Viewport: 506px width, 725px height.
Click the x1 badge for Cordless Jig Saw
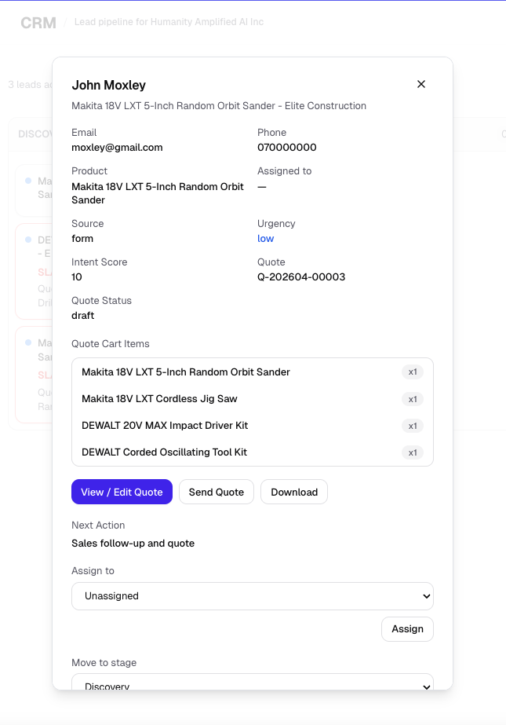click(x=413, y=399)
